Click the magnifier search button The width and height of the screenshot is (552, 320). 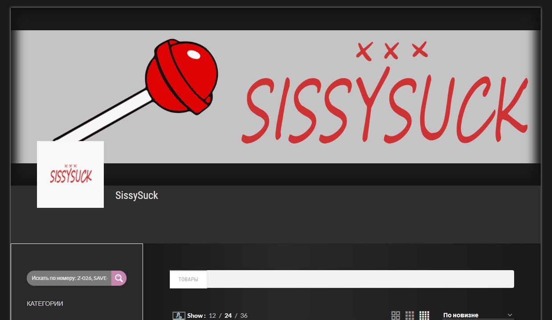119,278
